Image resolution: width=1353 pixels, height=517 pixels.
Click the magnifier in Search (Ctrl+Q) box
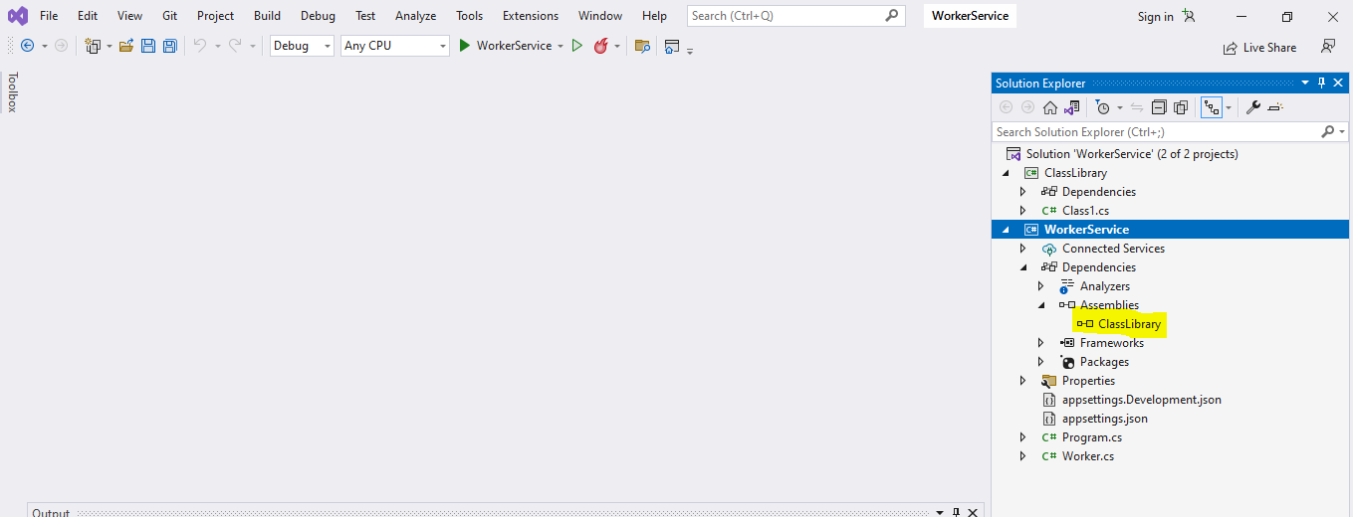pyautogui.click(x=891, y=15)
